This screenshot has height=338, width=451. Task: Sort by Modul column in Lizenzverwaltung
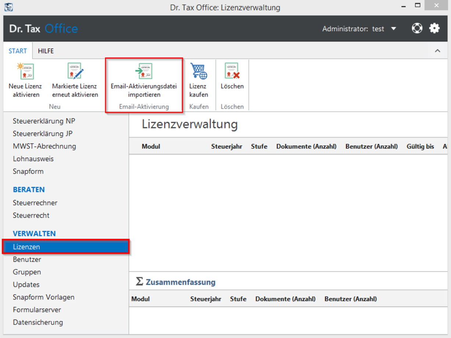pyautogui.click(x=151, y=146)
